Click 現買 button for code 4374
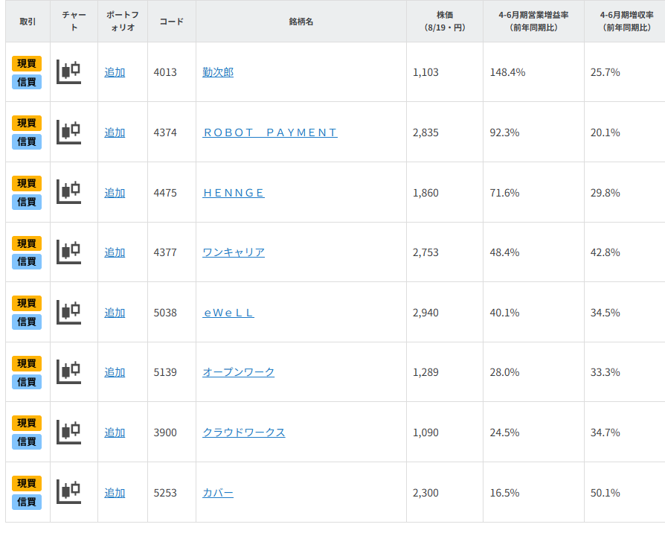 (27, 123)
